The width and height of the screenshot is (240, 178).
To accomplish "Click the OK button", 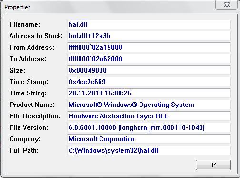I will [x=213, y=165].
